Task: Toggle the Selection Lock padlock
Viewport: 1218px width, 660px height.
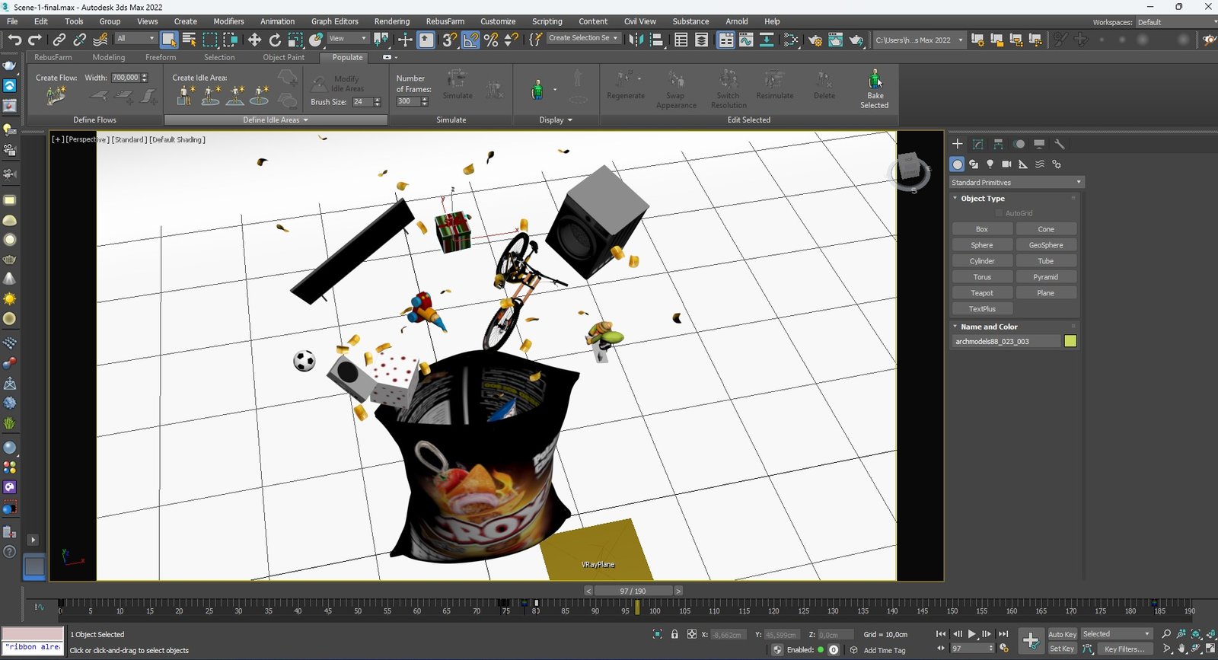Action: click(x=674, y=634)
